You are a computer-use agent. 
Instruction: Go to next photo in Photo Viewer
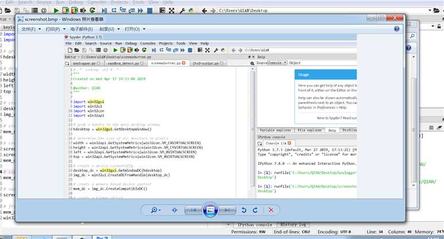click(227, 210)
